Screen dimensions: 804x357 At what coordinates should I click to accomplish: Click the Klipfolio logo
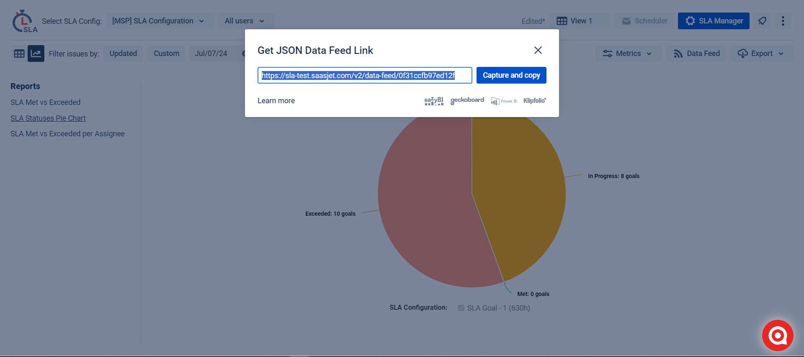[535, 101]
